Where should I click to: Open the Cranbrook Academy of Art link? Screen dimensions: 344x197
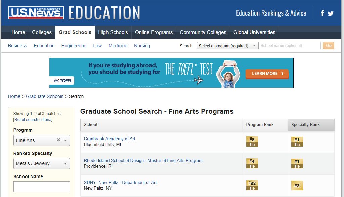click(x=110, y=139)
